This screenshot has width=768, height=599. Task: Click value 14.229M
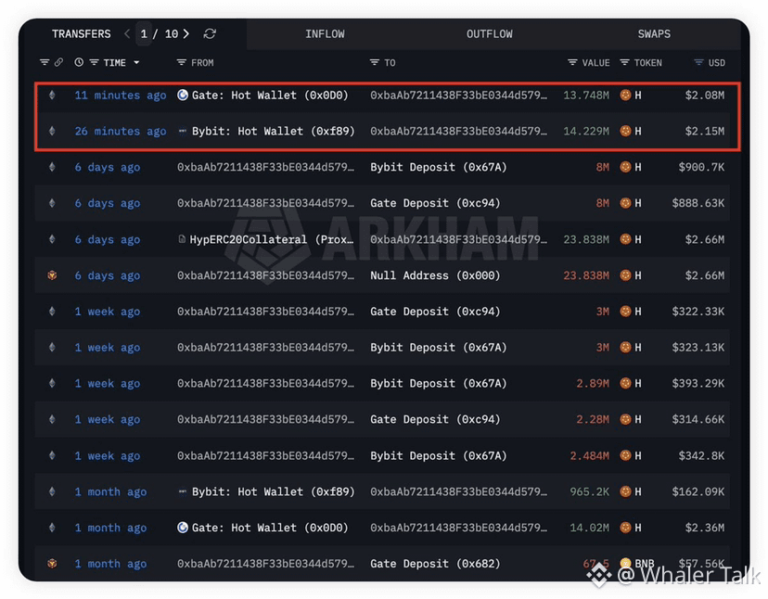click(586, 132)
